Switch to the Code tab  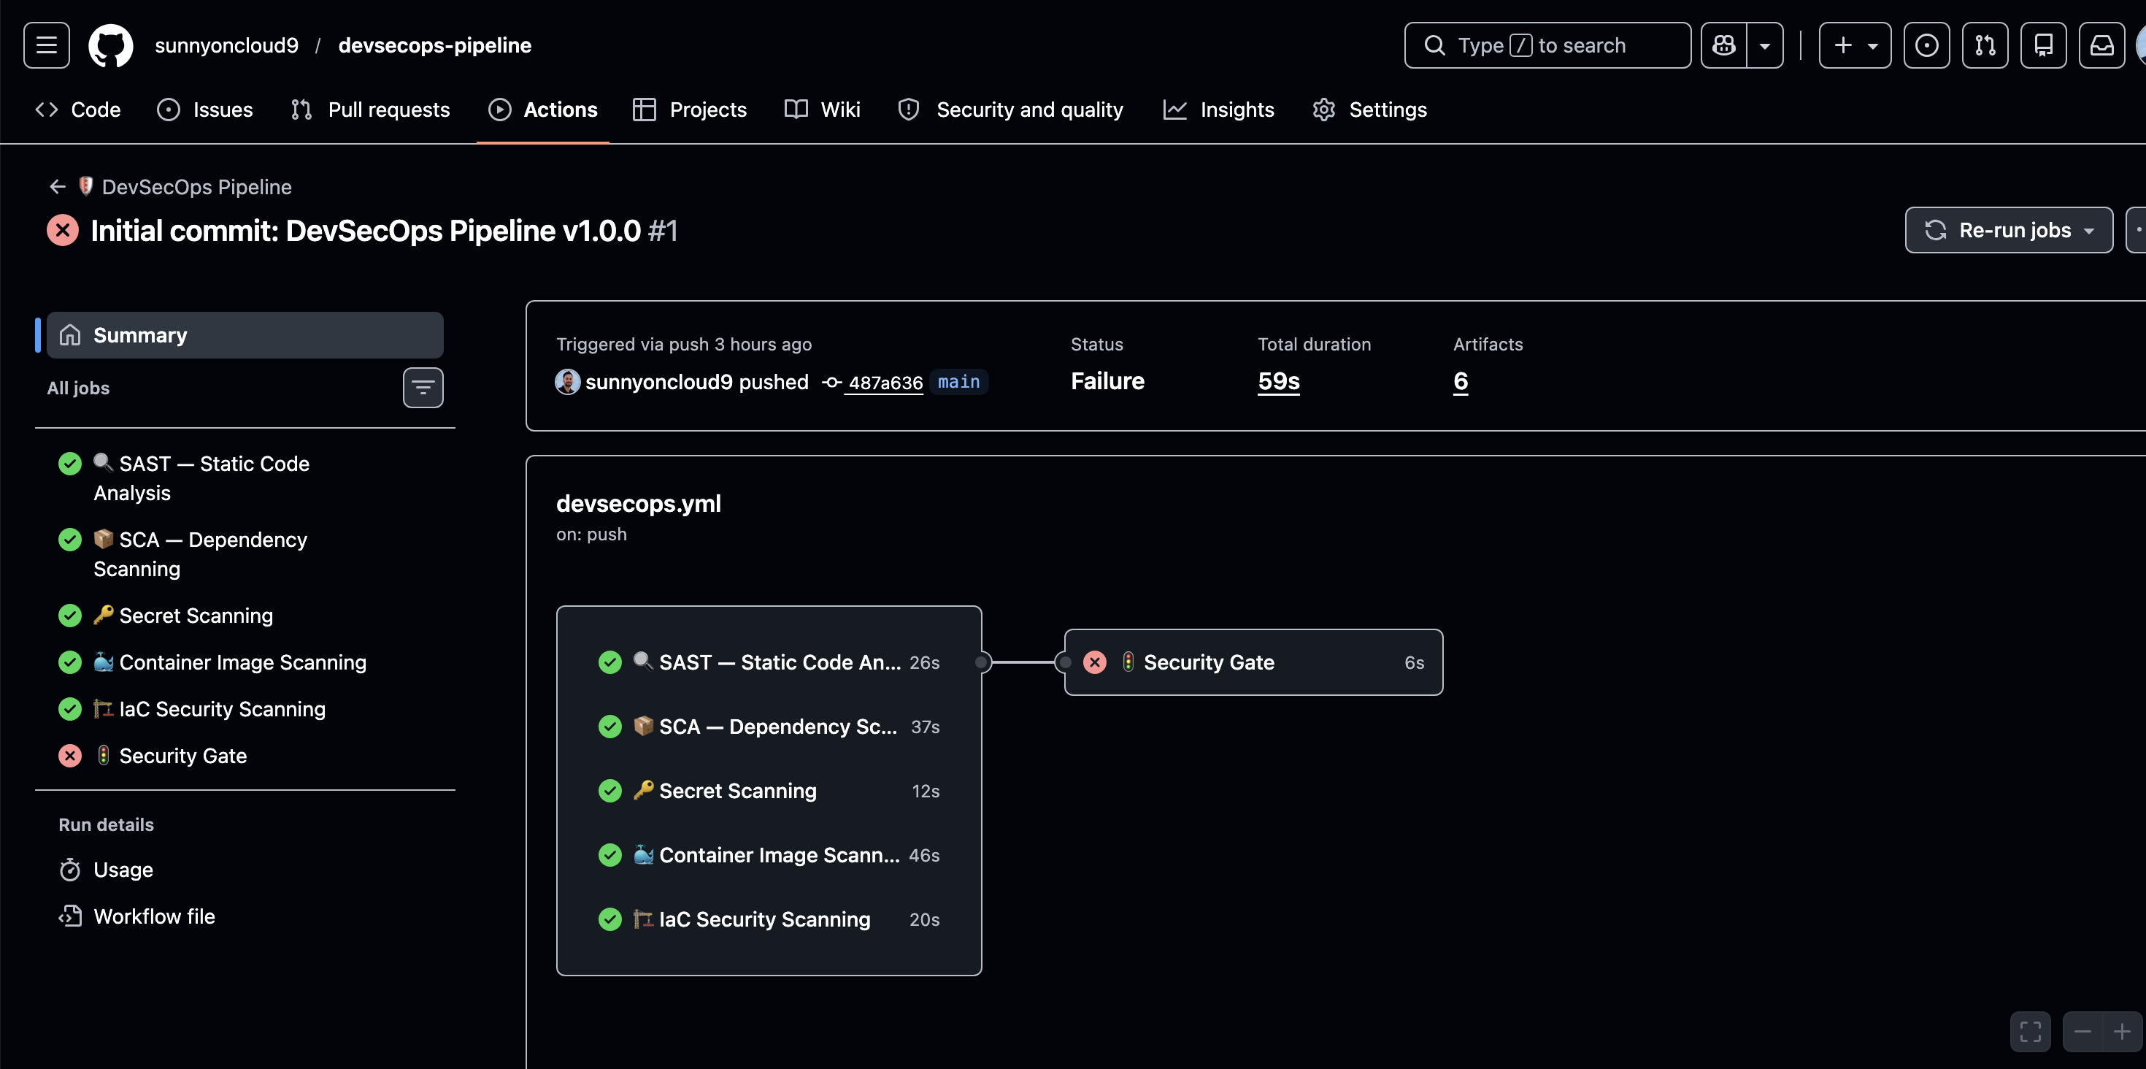coord(78,110)
